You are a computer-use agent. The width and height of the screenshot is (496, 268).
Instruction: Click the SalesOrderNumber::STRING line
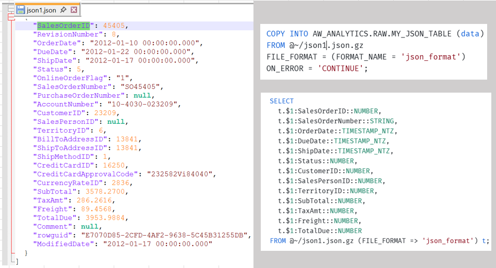coord(337,121)
